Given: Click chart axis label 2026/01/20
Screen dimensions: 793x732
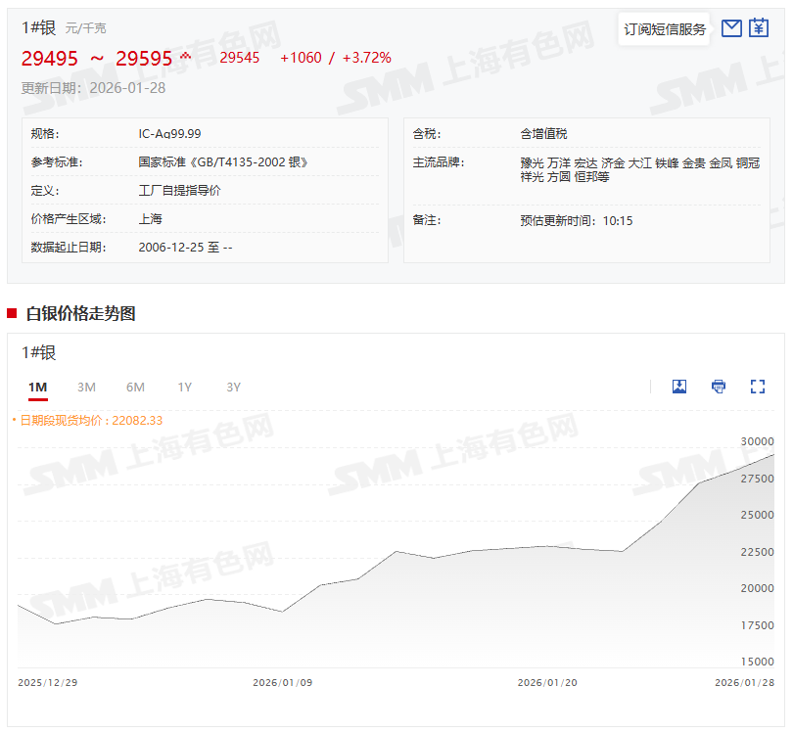Looking at the screenshot, I should click(x=546, y=683).
